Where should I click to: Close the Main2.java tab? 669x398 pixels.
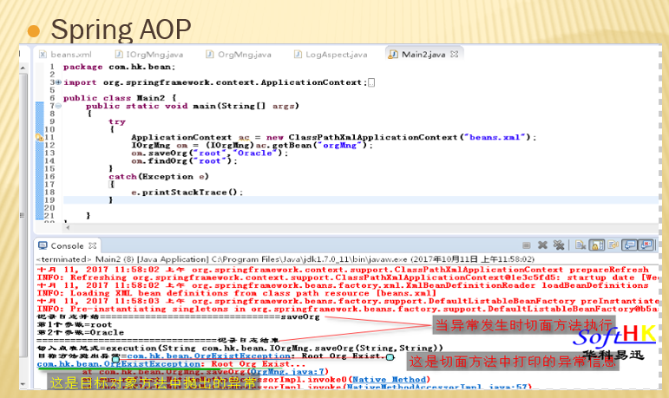(x=455, y=54)
